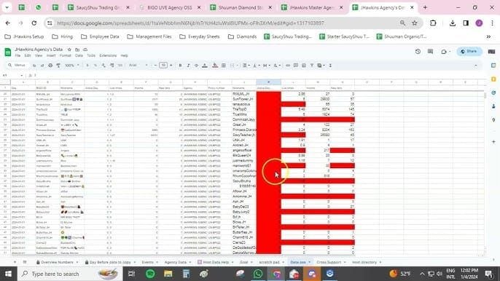The image size is (500, 281).
Task: Activate the paint format tool
Action: click(x=58, y=66)
